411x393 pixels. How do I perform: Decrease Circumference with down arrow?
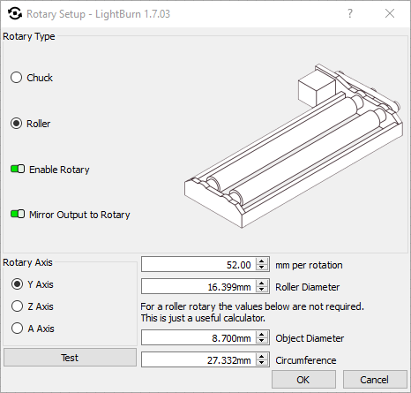(x=262, y=363)
